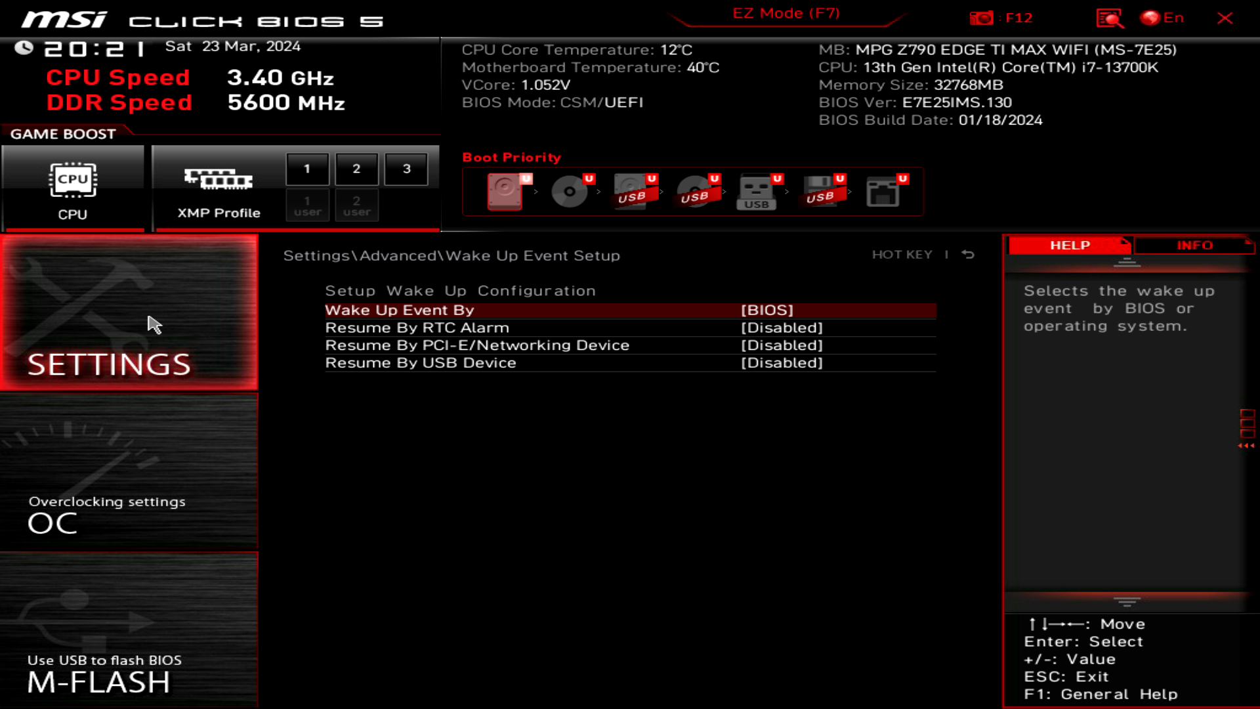Viewport: 1260px width, 709px height.
Task: Click the EZ Mode F7 toggle icon
Action: [x=786, y=13]
